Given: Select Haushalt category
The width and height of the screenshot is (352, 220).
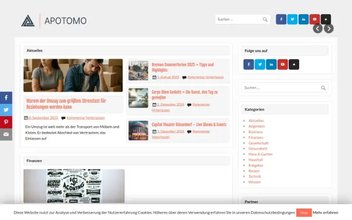Looking at the screenshot, I should click(x=255, y=160).
